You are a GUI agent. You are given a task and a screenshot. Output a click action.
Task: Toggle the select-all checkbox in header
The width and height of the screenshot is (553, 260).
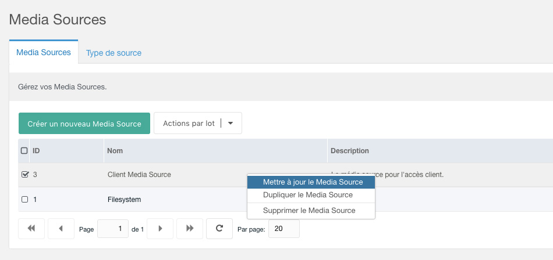[x=24, y=150]
